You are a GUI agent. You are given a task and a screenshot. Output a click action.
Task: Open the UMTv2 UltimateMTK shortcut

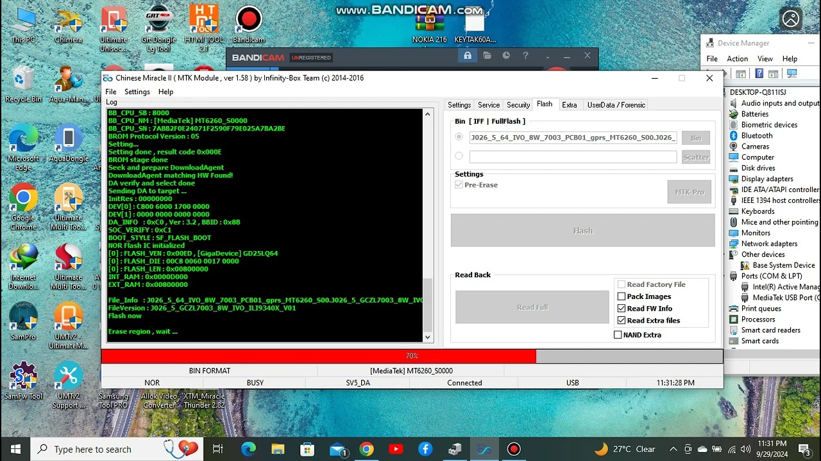pyautogui.click(x=69, y=327)
